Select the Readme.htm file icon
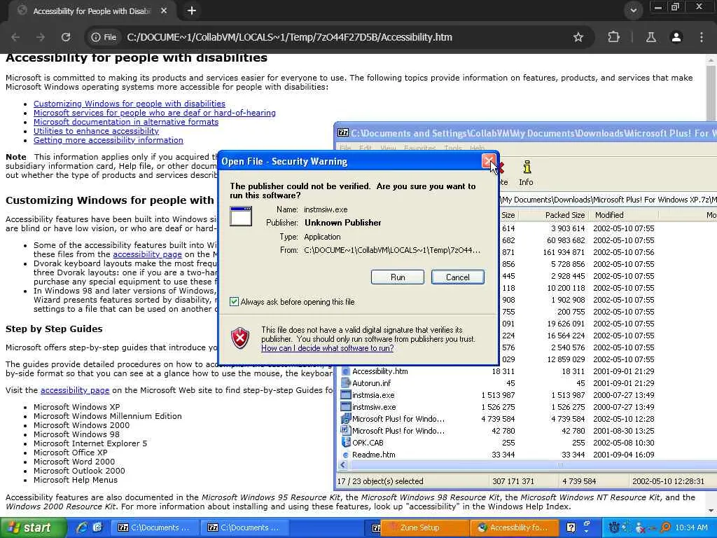The width and height of the screenshot is (717, 538). click(346, 455)
